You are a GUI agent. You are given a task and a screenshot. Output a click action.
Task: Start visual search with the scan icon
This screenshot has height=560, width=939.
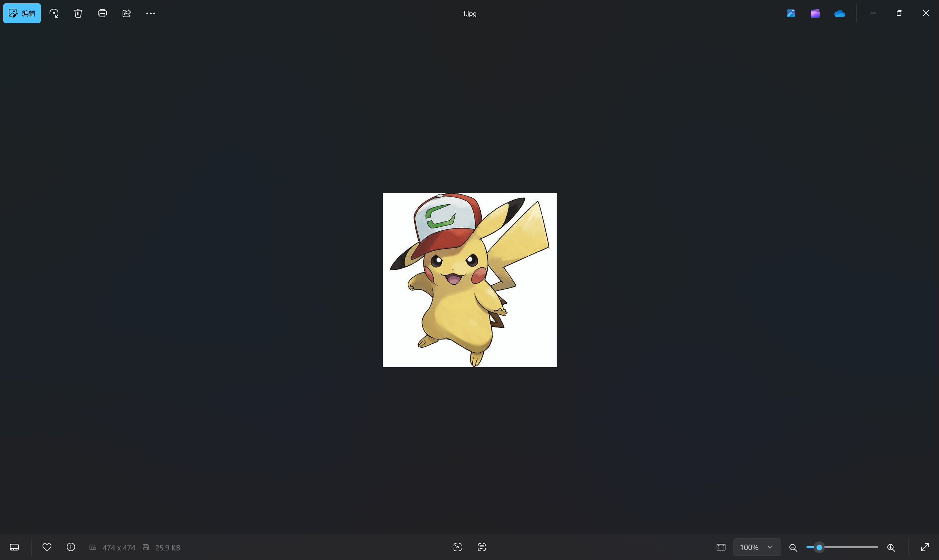pyautogui.click(x=457, y=547)
